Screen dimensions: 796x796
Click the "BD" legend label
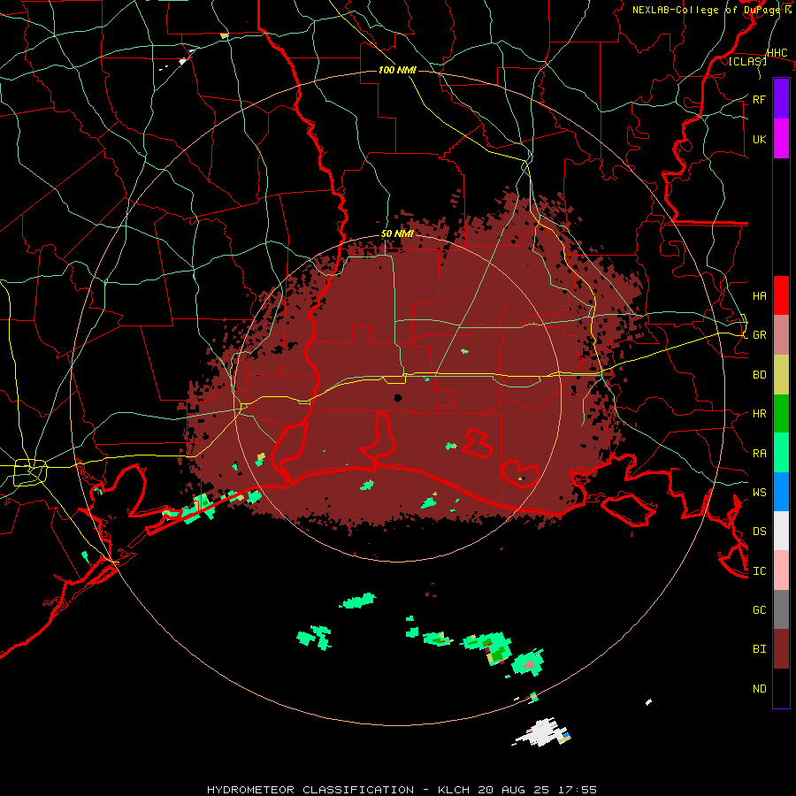[759, 375]
